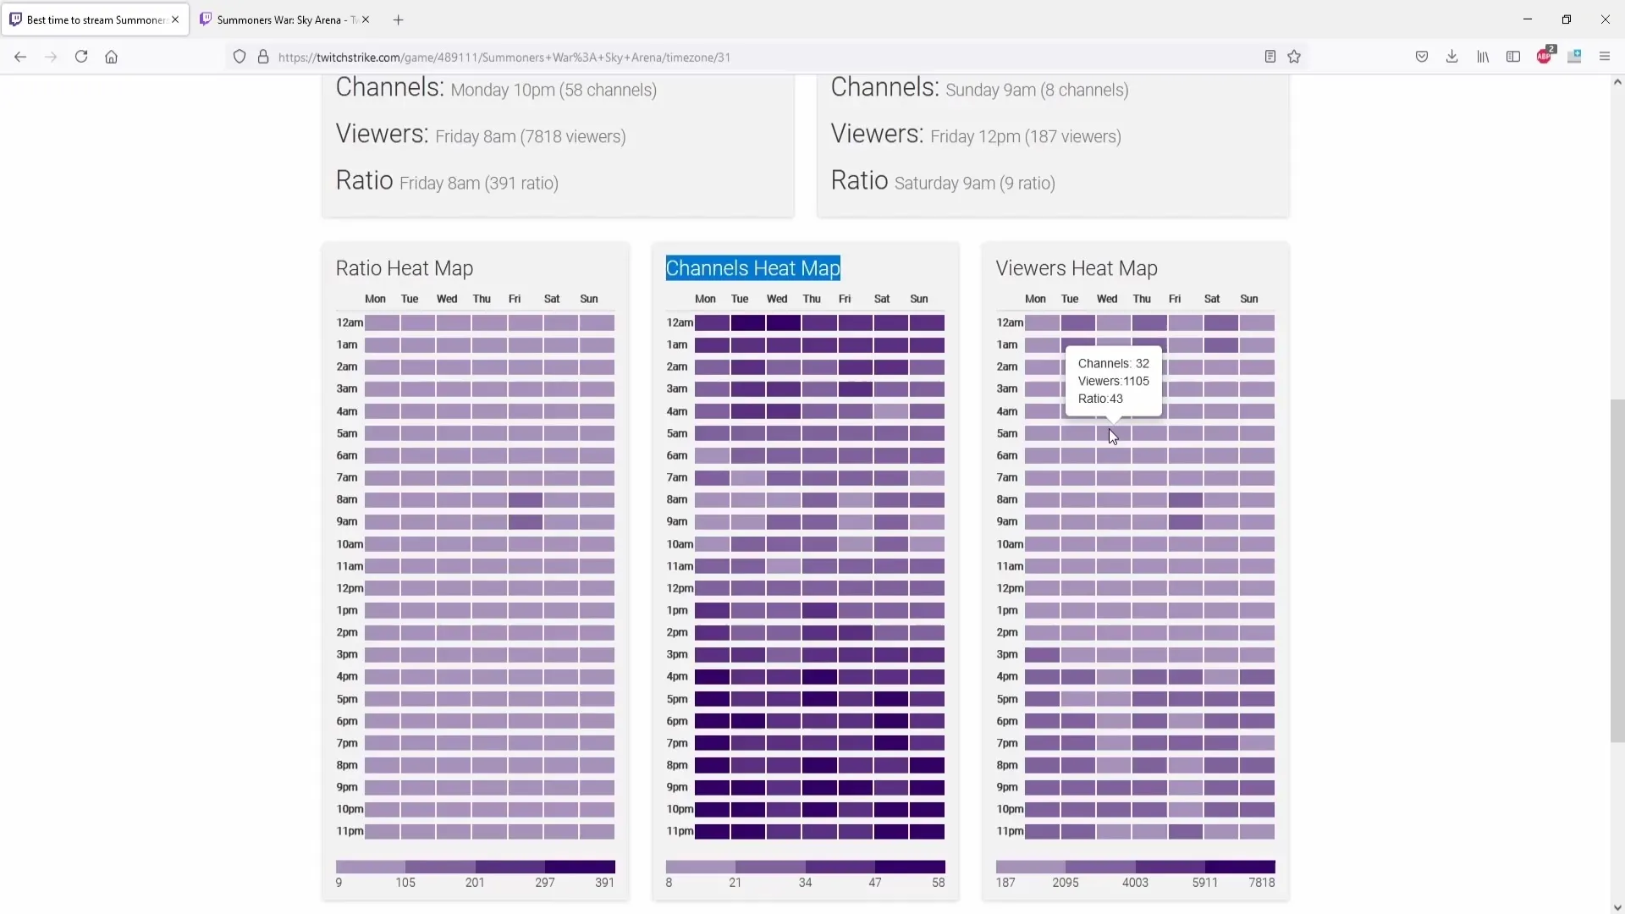Click Ratio legend value 391

[604, 883]
